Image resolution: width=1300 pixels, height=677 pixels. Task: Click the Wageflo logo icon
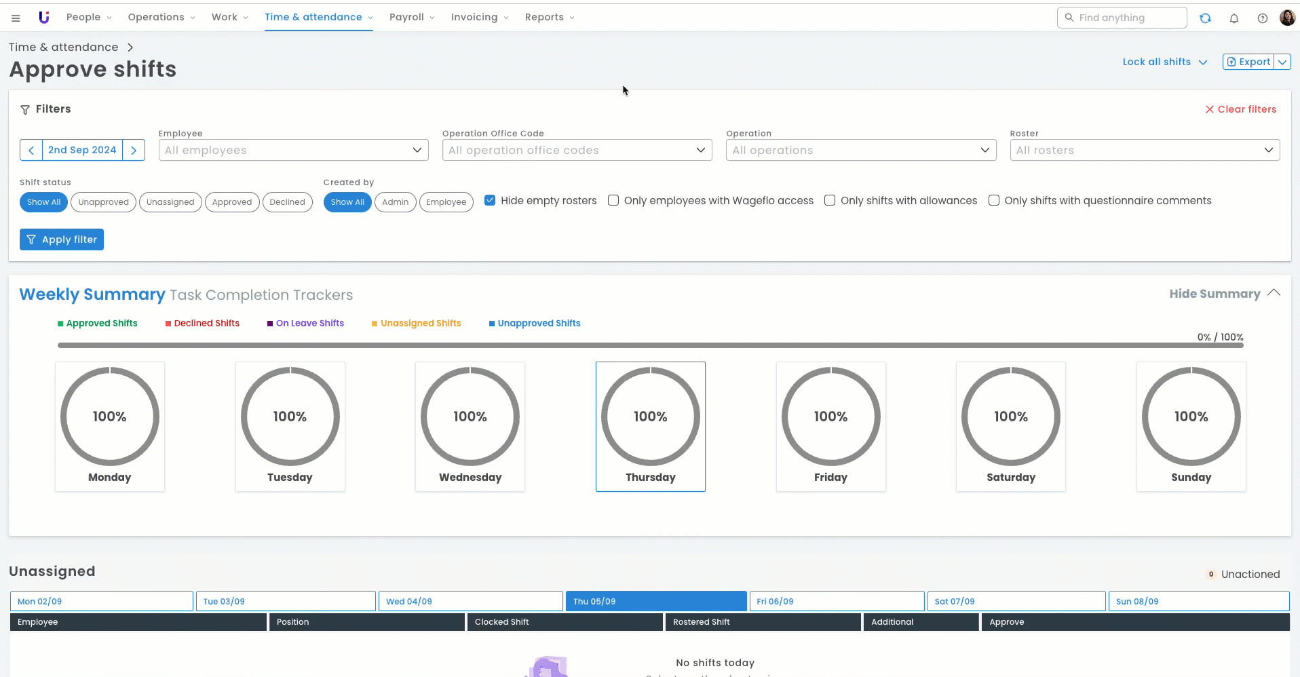(44, 18)
